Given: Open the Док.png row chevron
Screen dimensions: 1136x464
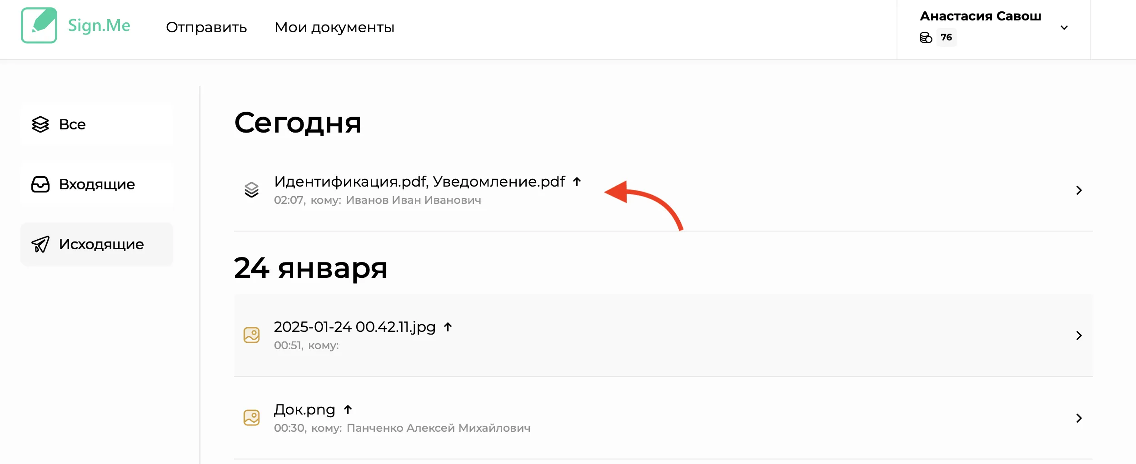Looking at the screenshot, I should tap(1079, 418).
